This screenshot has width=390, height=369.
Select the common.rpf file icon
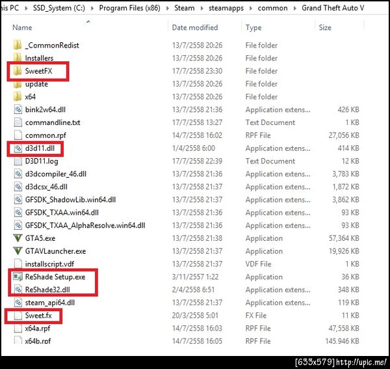pyautogui.click(x=18, y=135)
